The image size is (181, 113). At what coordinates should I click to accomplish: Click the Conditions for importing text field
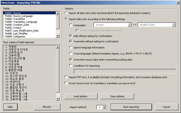tap(125, 71)
